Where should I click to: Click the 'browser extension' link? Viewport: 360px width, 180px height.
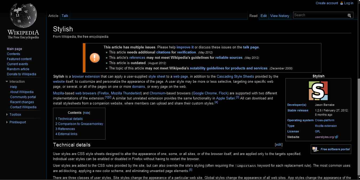pos(86,77)
